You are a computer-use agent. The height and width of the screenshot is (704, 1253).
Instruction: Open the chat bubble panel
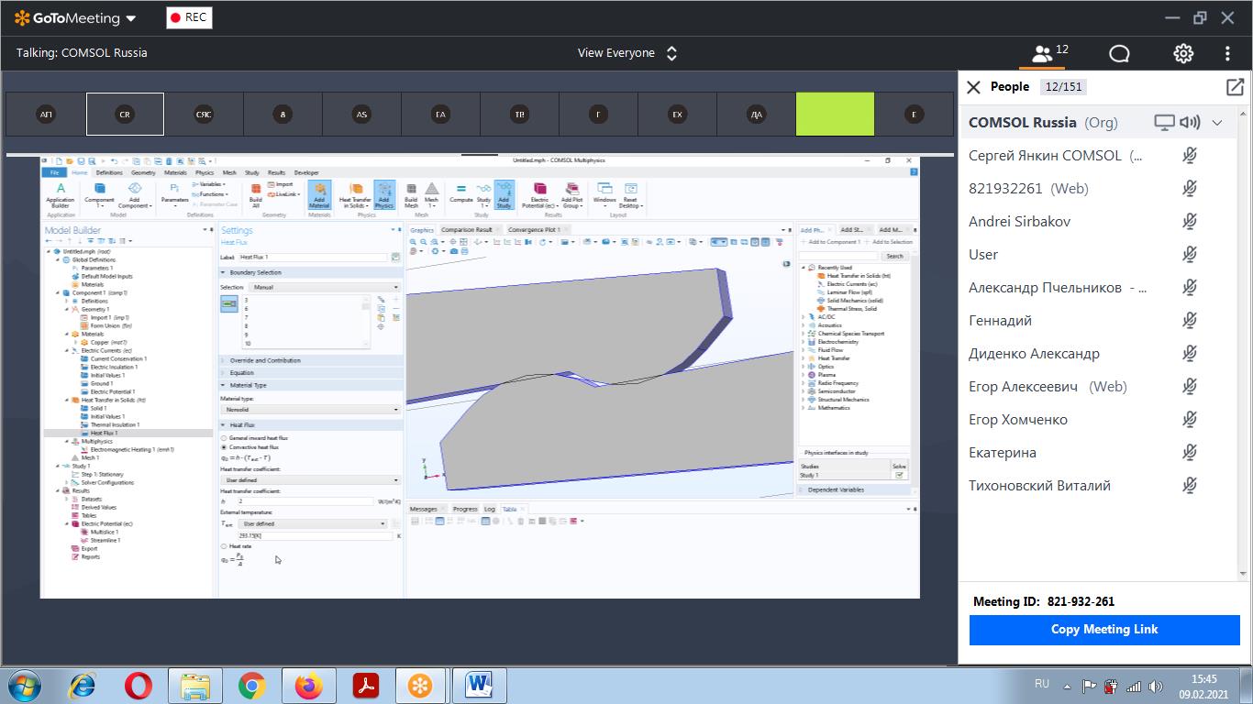tap(1119, 53)
